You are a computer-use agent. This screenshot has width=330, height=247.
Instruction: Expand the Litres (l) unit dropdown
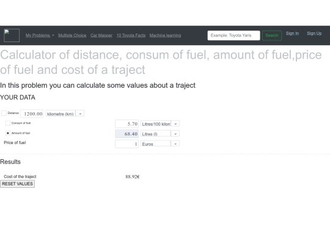coord(160,134)
